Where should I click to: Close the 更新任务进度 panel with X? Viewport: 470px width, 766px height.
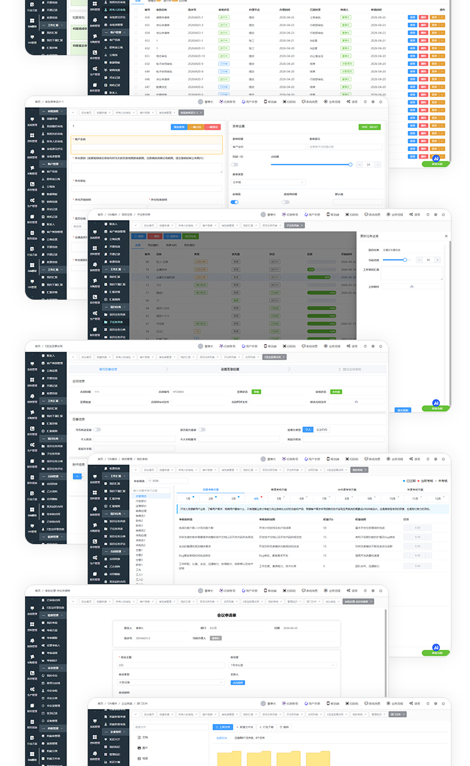[x=446, y=236]
